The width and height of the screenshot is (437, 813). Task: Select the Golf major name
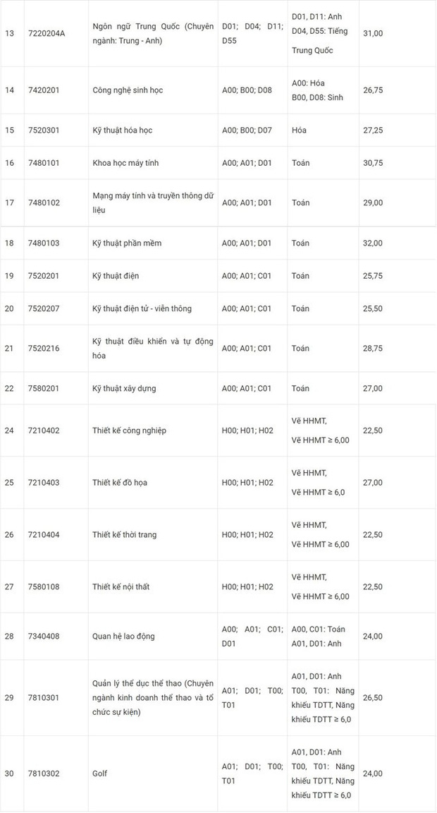coord(101,774)
